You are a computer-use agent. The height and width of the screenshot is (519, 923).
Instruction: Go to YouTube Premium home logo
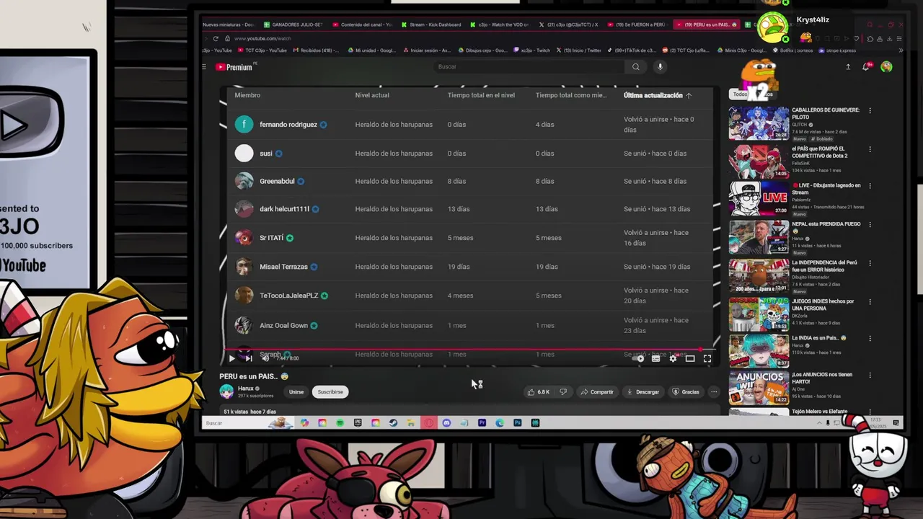(x=234, y=67)
